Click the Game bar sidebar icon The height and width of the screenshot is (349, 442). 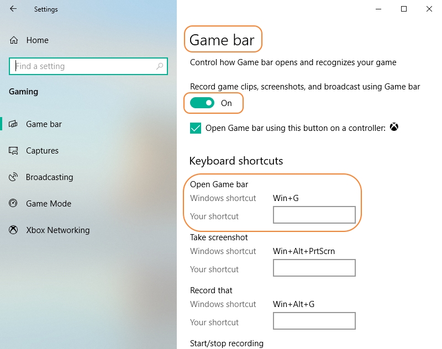[x=13, y=124]
